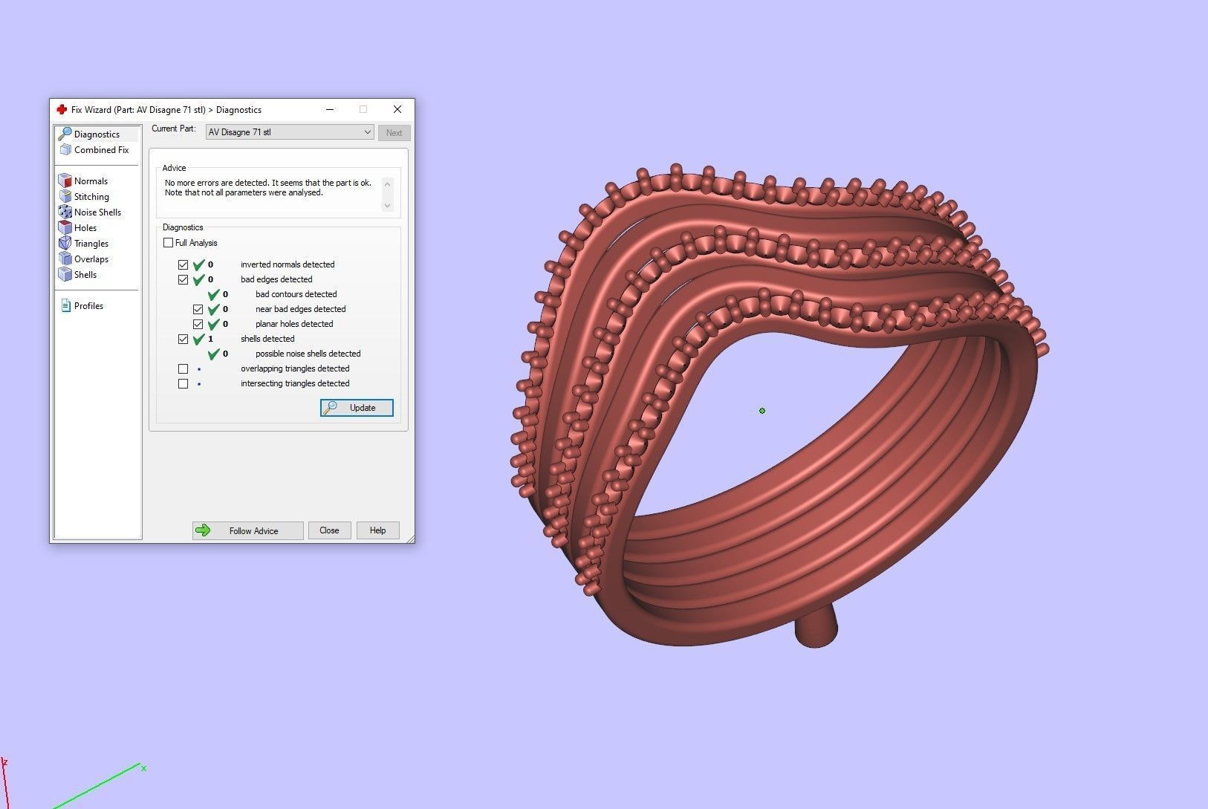Click the Noise Shells icon

coord(65,212)
